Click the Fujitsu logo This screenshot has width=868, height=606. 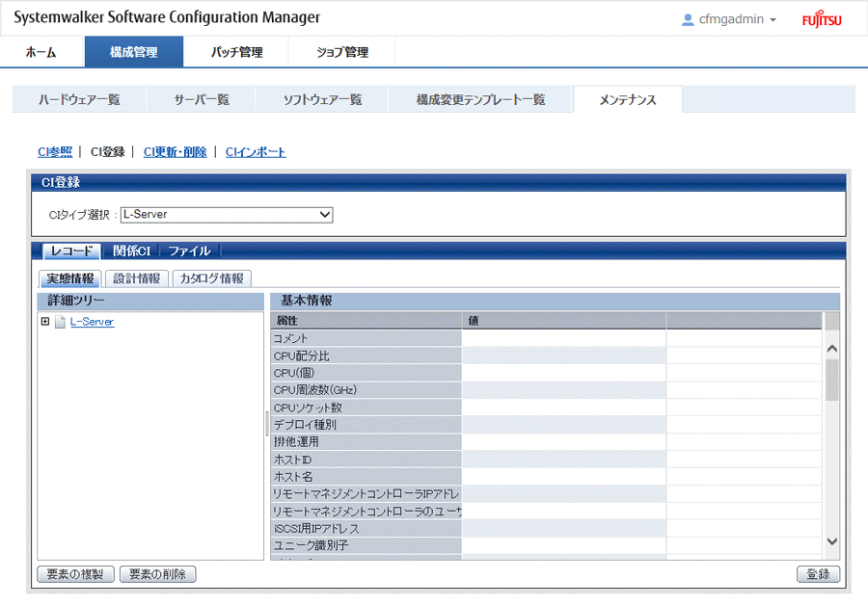[822, 19]
